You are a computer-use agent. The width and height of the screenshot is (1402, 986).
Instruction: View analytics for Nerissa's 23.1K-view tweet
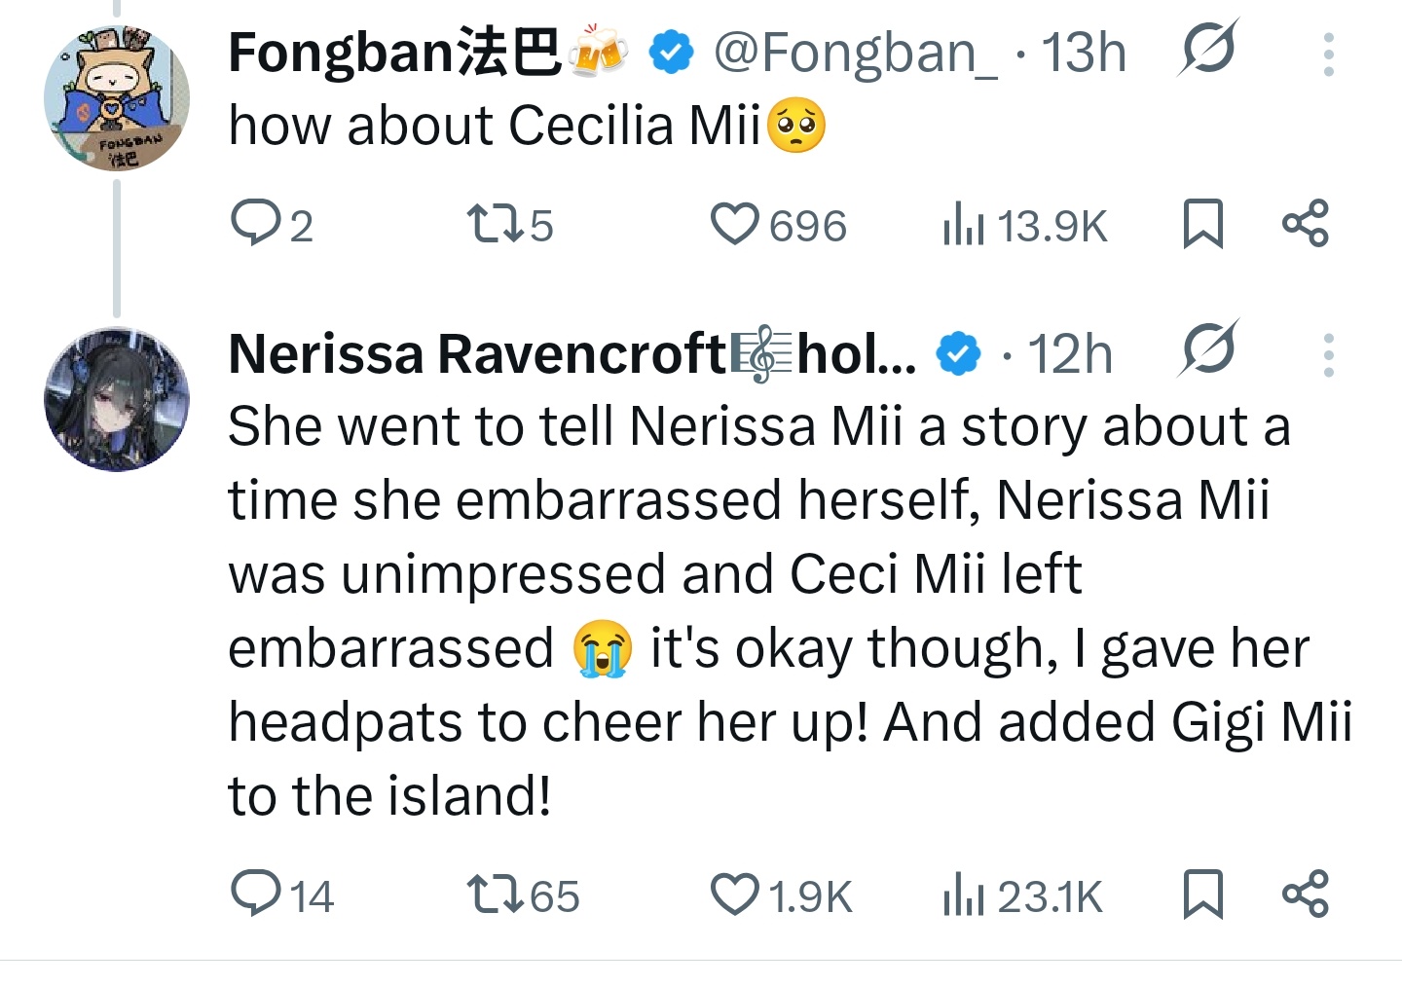pos(963,895)
